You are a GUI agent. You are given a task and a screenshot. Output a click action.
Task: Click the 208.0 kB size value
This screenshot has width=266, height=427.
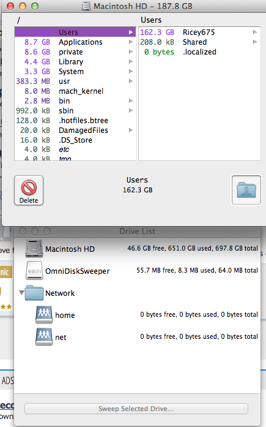tap(157, 42)
